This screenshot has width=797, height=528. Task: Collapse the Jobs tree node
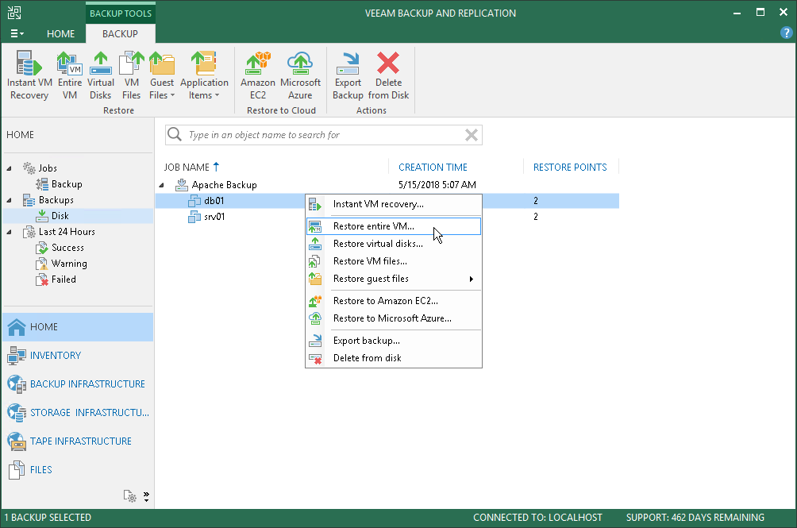10,168
